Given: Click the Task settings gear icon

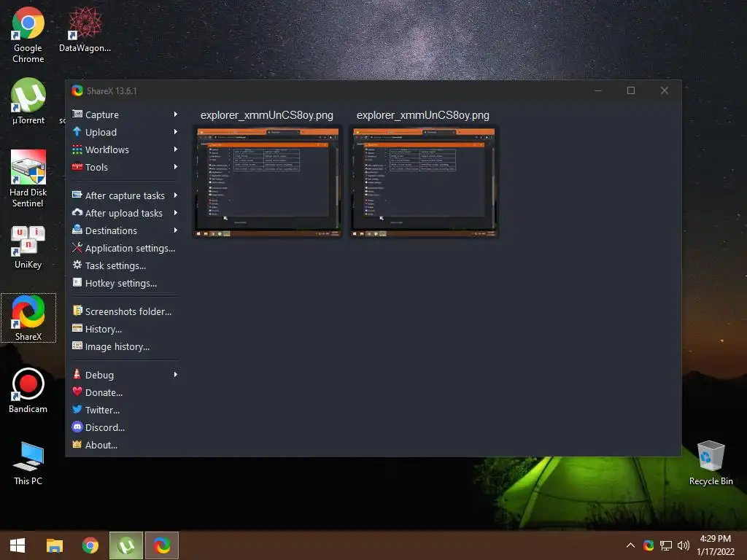Looking at the screenshot, I should pos(77,265).
